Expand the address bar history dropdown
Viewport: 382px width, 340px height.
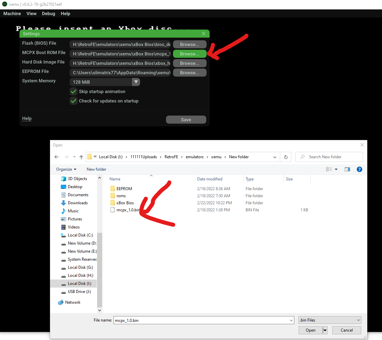pyautogui.click(x=275, y=157)
